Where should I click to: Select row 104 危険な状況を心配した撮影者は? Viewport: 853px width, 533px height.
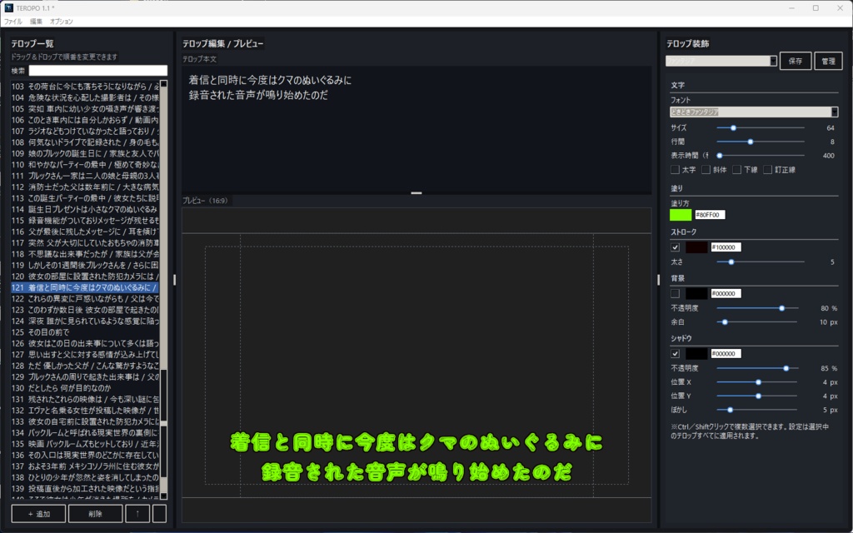86,97
